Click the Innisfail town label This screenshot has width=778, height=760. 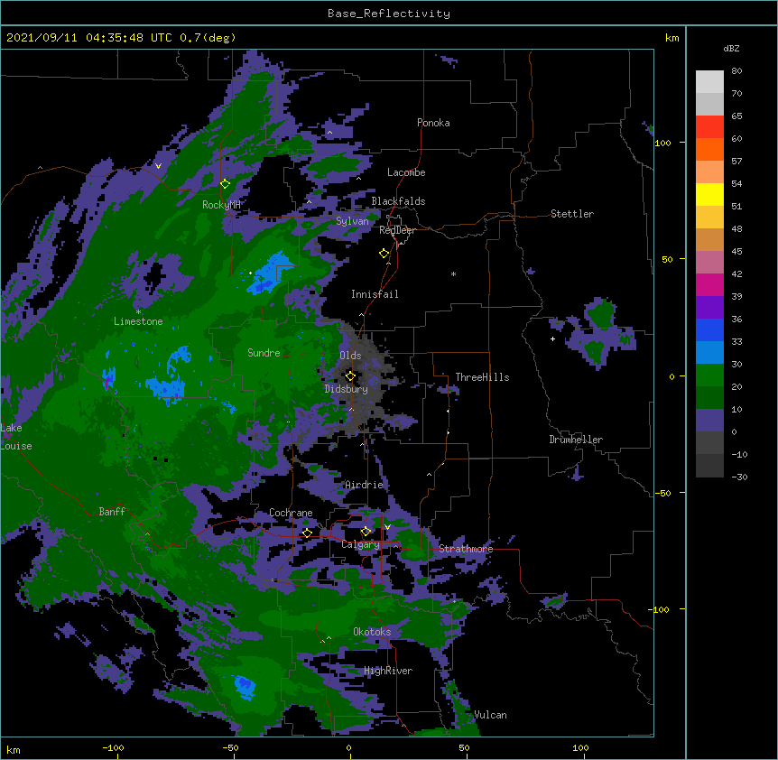click(375, 294)
